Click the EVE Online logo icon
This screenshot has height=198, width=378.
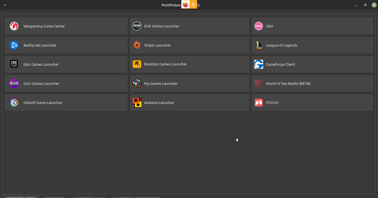[x=137, y=26]
